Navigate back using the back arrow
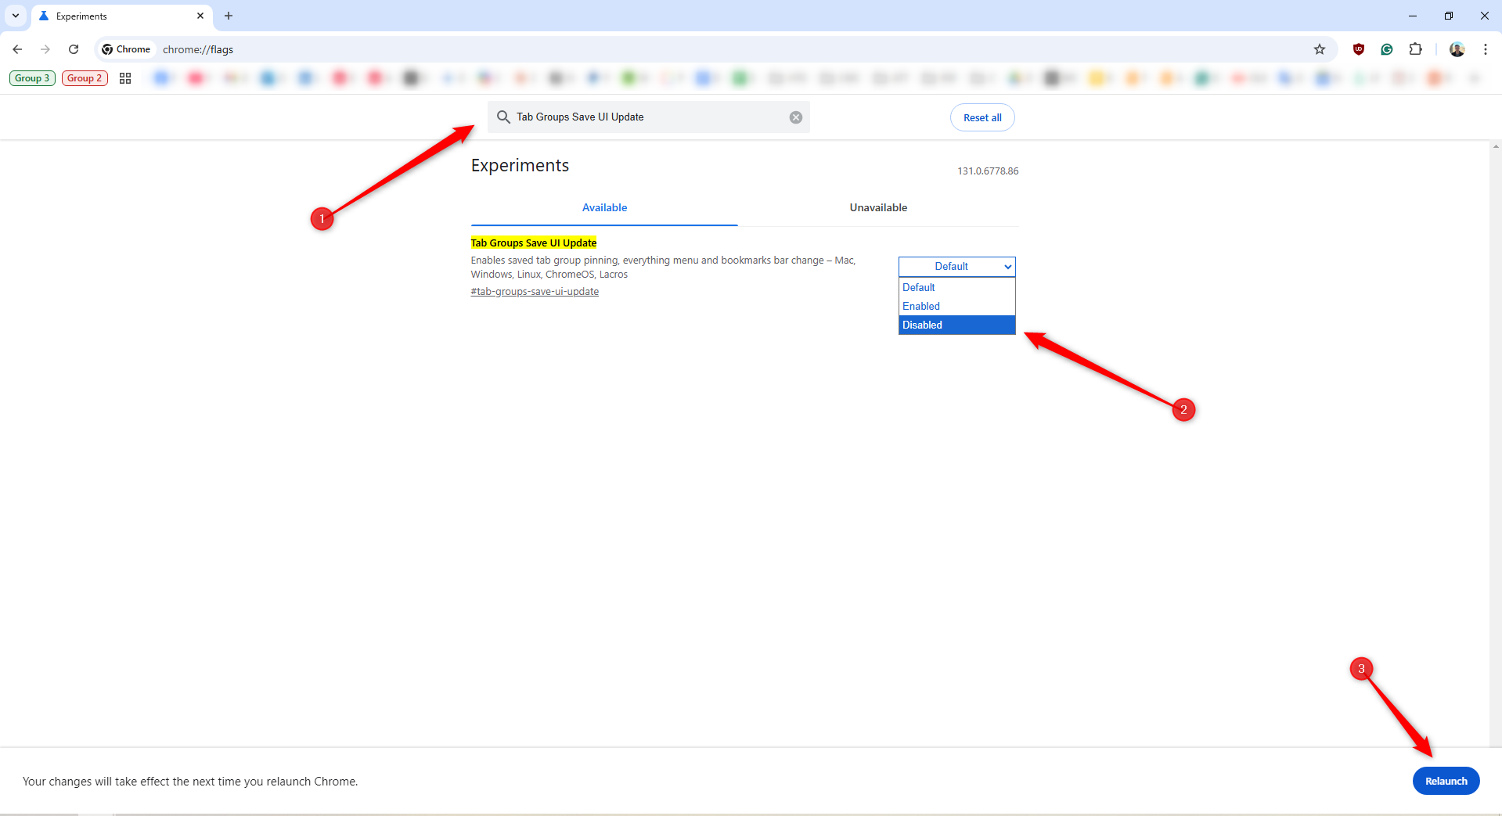 tap(17, 49)
